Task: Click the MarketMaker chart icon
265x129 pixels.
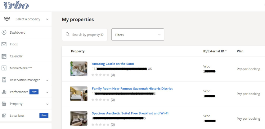Action: click(4, 68)
